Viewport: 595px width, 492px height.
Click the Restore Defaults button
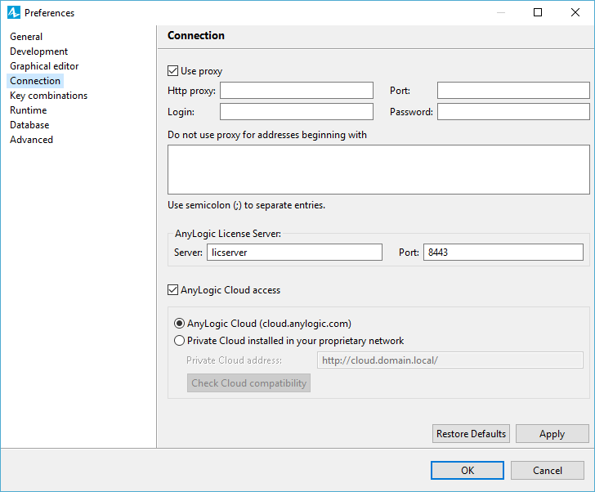click(471, 434)
